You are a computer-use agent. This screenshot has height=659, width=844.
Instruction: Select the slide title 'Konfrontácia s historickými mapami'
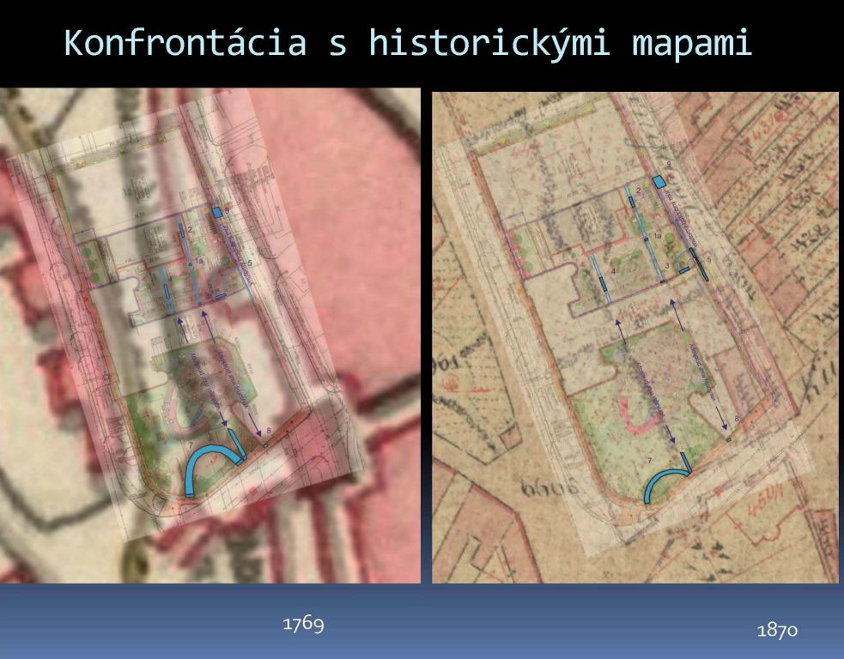pyautogui.click(x=408, y=43)
